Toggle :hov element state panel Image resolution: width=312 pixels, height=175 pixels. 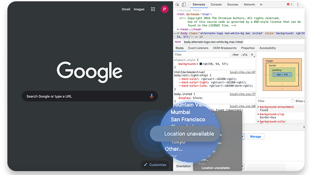coord(235,55)
